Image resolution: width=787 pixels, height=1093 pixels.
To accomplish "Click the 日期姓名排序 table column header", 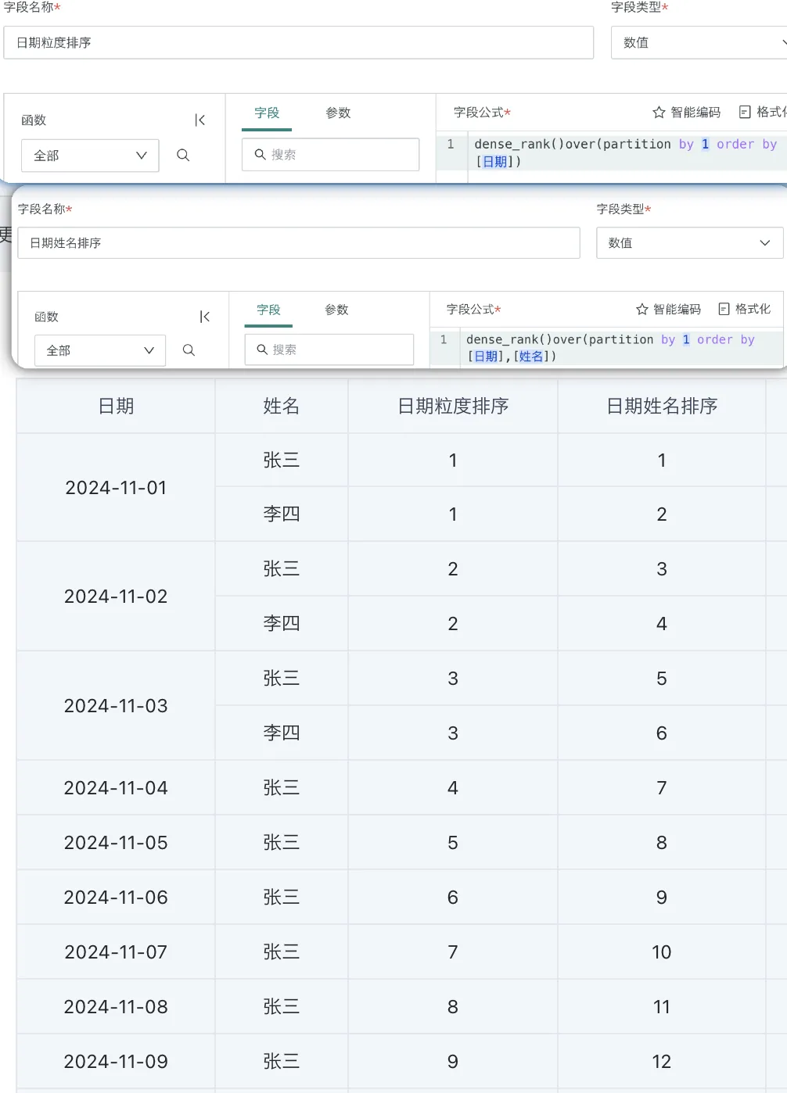I will [662, 406].
